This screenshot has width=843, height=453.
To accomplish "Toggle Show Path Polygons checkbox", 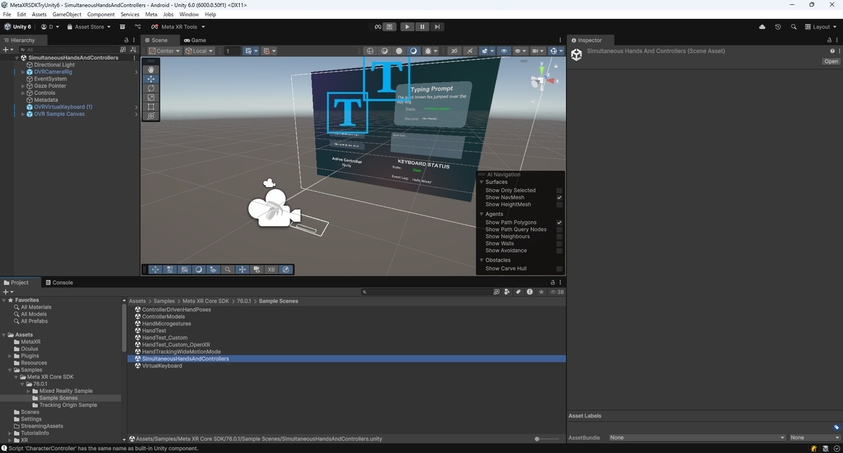I will 559,223.
